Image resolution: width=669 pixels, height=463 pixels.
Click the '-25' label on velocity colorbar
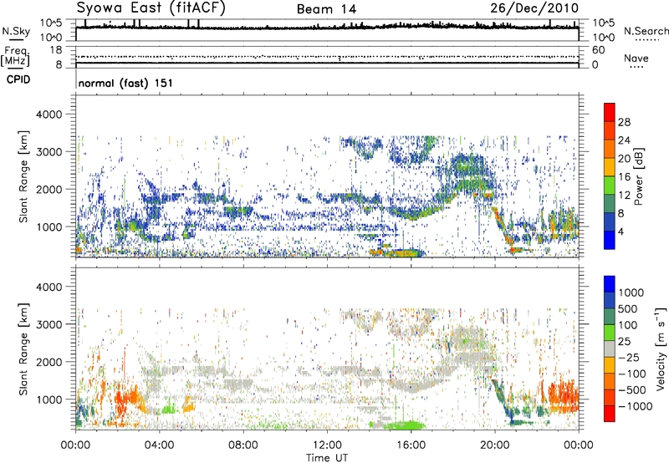click(628, 358)
